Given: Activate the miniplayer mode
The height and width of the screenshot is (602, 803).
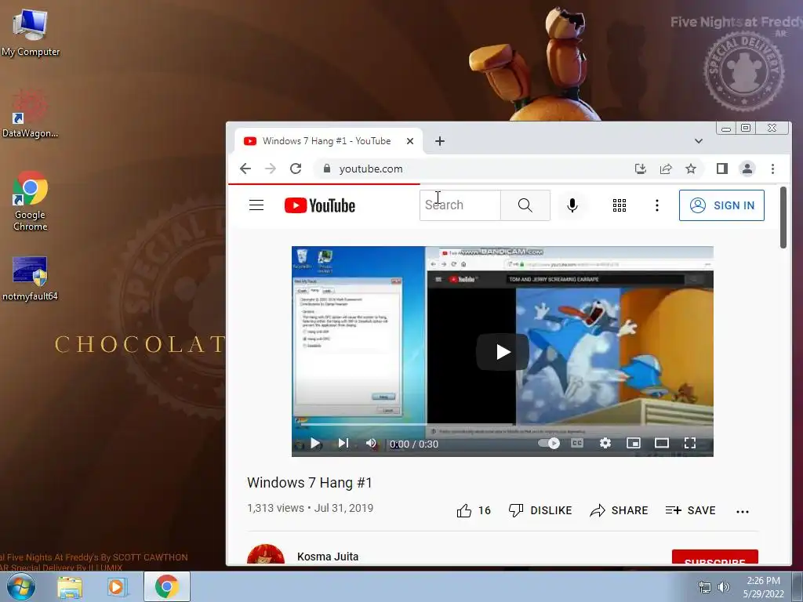Looking at the screenshot, I should click(634, 444).
